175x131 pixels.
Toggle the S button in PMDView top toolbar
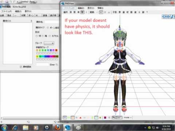(x=139, y=12)
